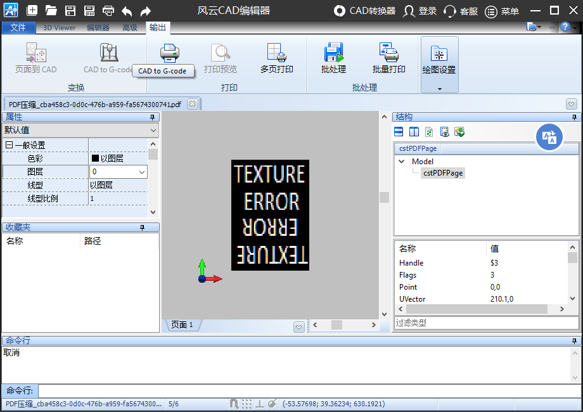Open 客服 customer service
583x412 pixels.
click(461, 11)
